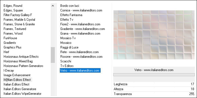Choose Horizonaus Pattern Generators category
Image resolution: width=197 pixels, height=98 pixels.
pyautogui.click(x=23, y=66)
